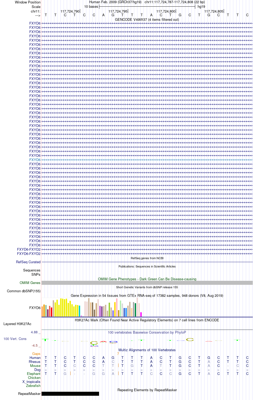The width and height of the screenshot is (253, 400).
Task: Click the magenta bar in GTEx chart
Action: [x=141, y=314]
